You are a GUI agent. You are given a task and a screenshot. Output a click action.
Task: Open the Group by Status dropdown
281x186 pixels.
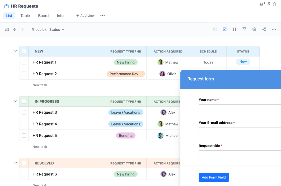tap(57, 30)
